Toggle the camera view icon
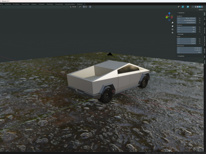 173,30
